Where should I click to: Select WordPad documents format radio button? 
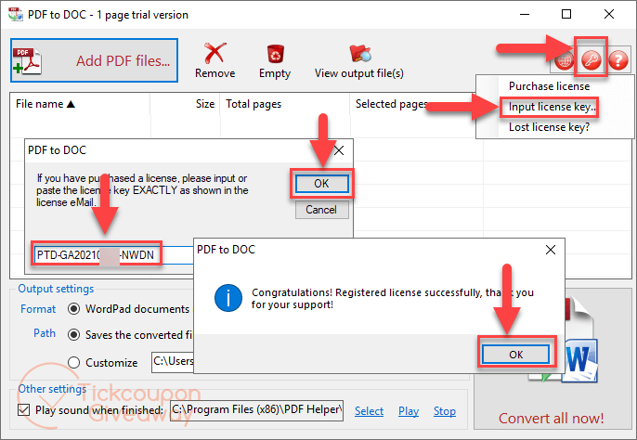pyautogui.click(x=73, y=309)
